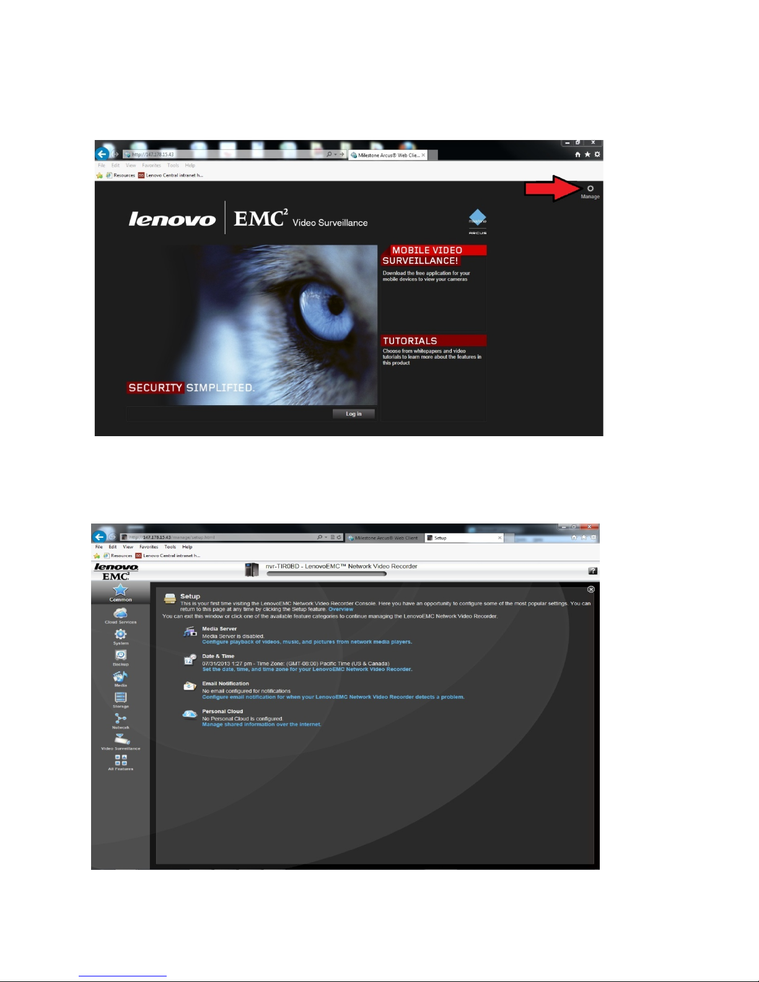The height and width of the screenshot is (982, 759).
Task: Open the home icon in the upper browser
Action: pos(577,154)
